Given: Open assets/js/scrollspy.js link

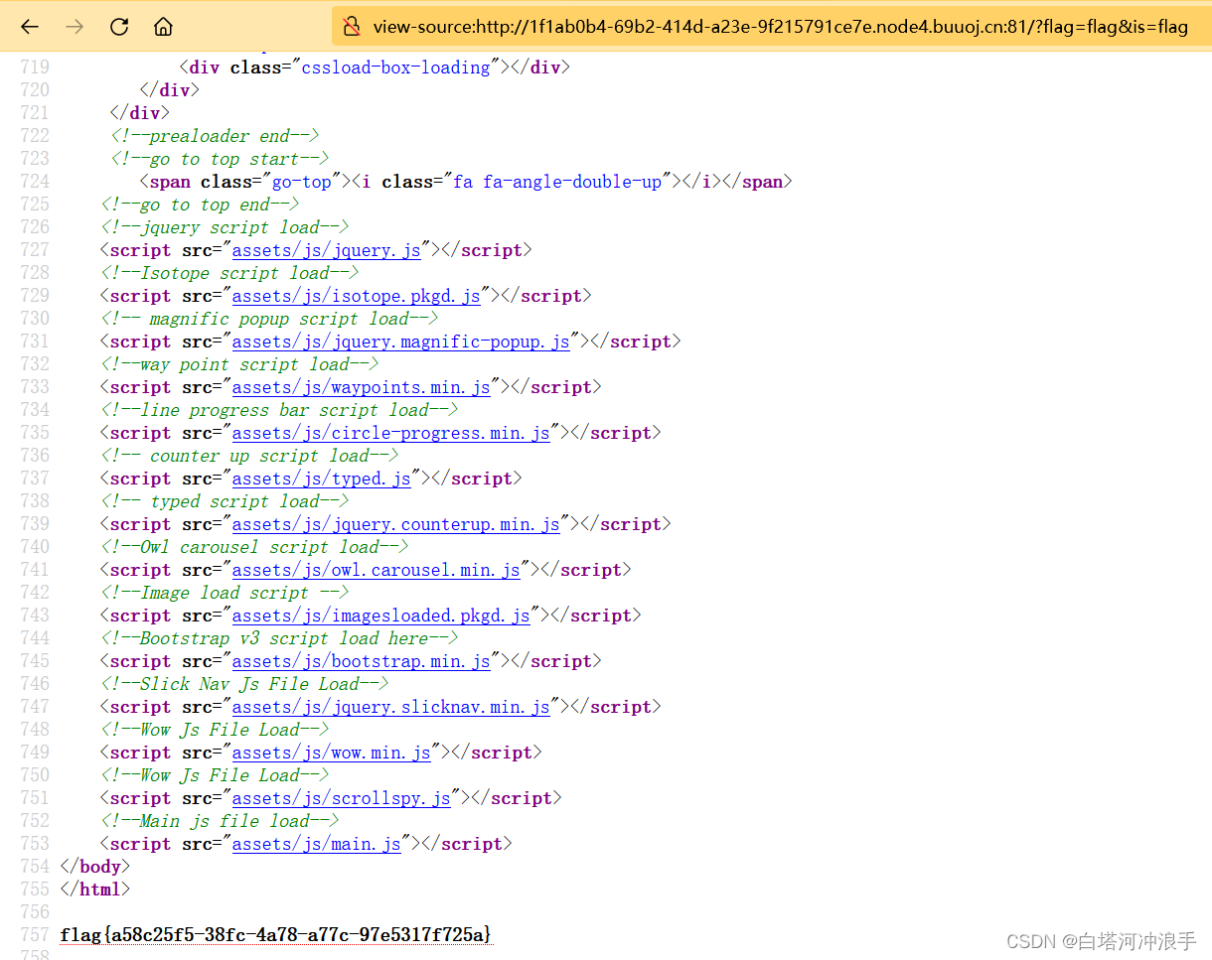Looking at the screenshot, I should click(x=341, y=798).
